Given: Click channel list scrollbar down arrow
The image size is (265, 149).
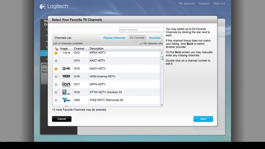Looking at the screenshot, I should tap(161, 105).
